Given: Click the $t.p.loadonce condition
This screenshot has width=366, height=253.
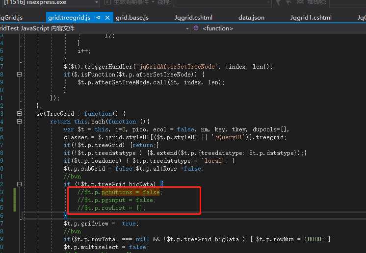Looking at the screenshot, I should 96,161.
